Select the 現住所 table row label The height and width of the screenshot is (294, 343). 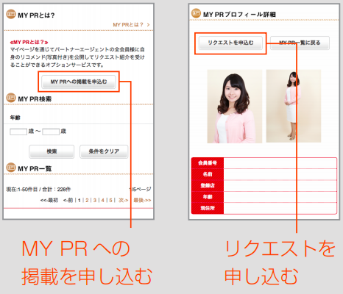(208, 208)
